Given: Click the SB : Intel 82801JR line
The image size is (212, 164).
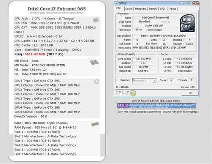Looking at the screenshot, I should pyautogui.click(x=40, y=74).
